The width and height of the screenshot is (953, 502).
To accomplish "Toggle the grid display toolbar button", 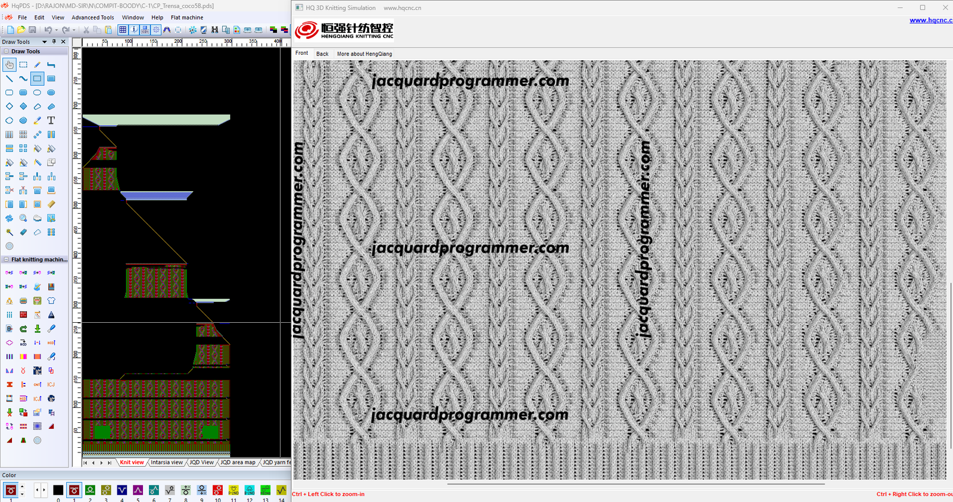I will (x=123, y=30).
